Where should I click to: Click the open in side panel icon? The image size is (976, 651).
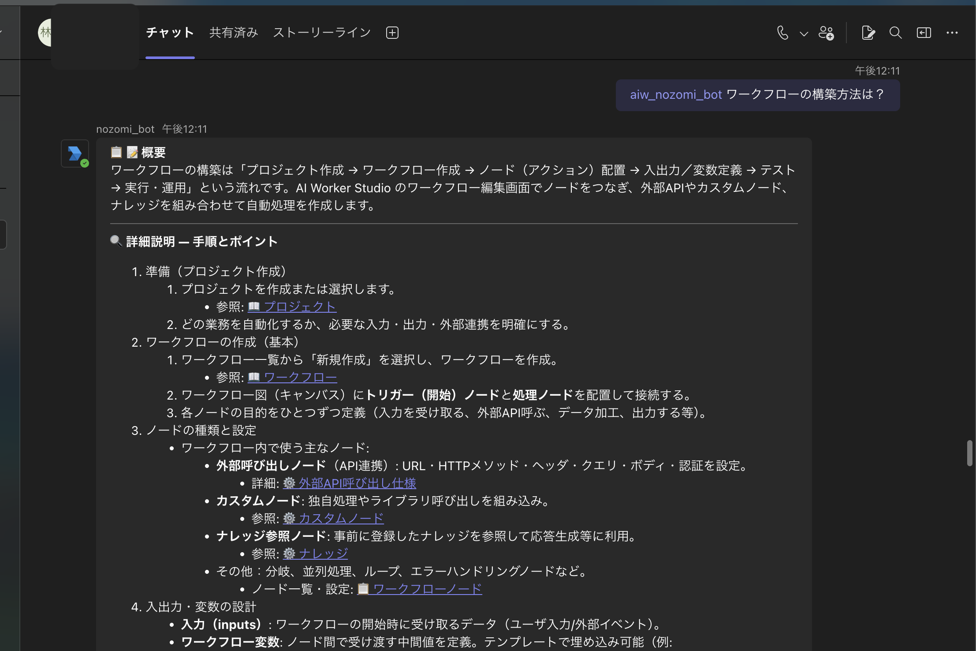(924, 33)
